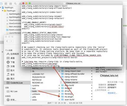This screenshot has height=106, width=127.
Task: Open Pictures in Finder sidebar
Action: coord(11,79)
